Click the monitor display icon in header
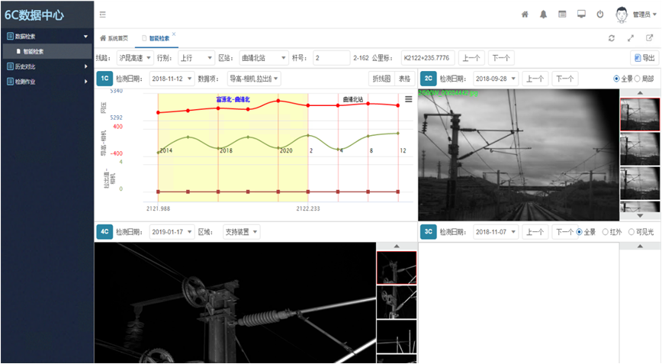The image size is (662, 364). pyautogui.click(x=581, y=14)
